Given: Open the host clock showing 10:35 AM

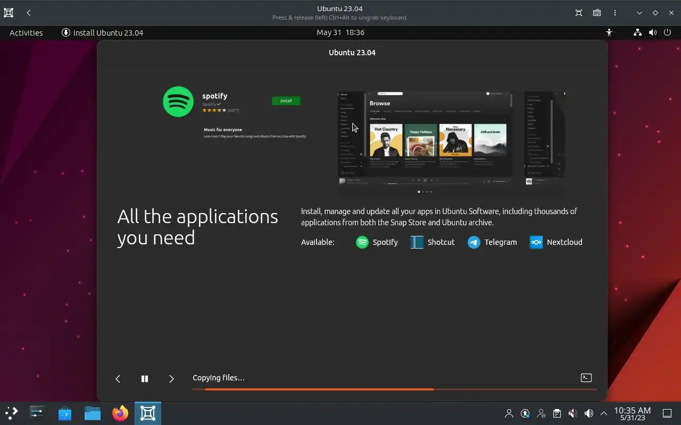Looking at the screenshot, I should coord(633,413).
